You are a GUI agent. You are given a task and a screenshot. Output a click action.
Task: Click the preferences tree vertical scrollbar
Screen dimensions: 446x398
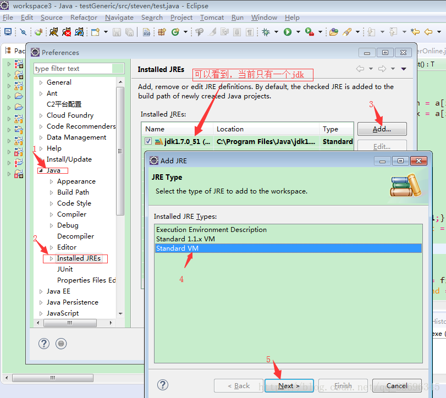(x=120, y=151)
